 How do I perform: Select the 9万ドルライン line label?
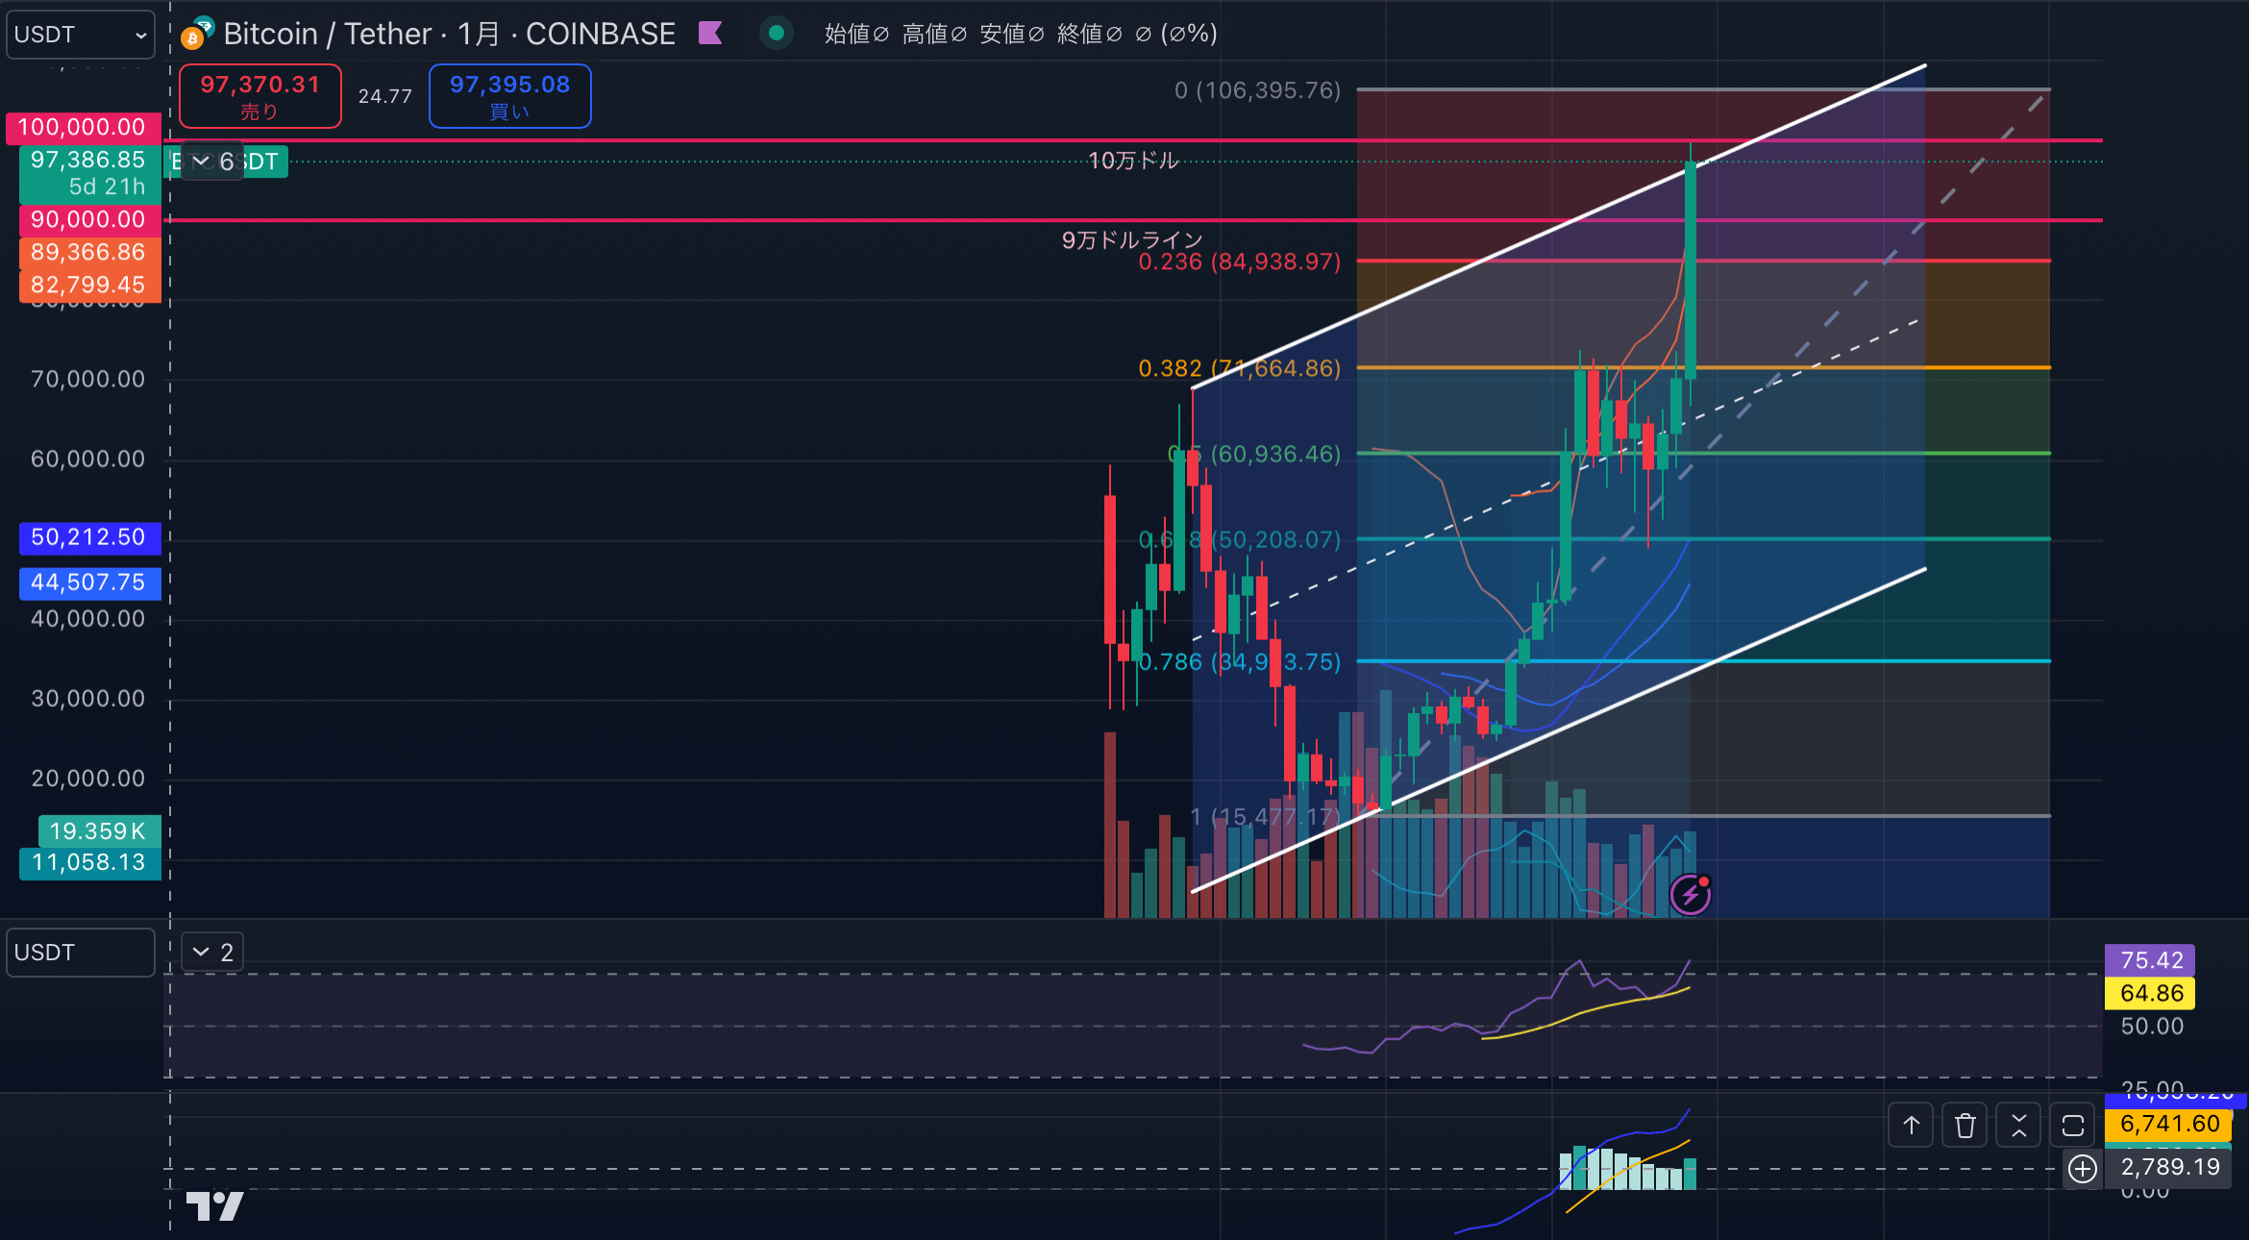pyautogui.click(x=1132, y=239)
